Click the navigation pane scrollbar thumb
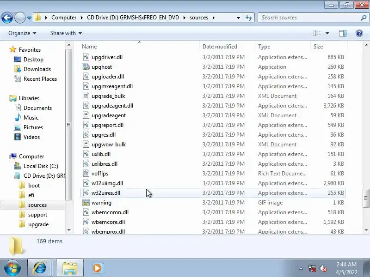The width and height of the screenshot is (370, 277). pyautogui.click(x=68, y=125)
